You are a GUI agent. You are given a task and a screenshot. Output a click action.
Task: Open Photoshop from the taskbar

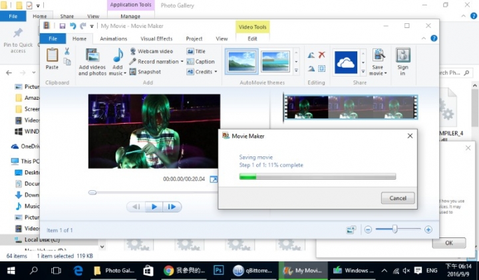218,271
